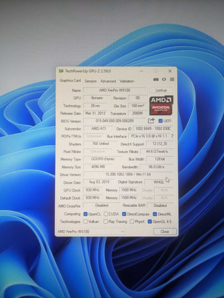Viewport: 224px width, 298px height.
Task: Switch to the Validation tab
Action: 127,81
